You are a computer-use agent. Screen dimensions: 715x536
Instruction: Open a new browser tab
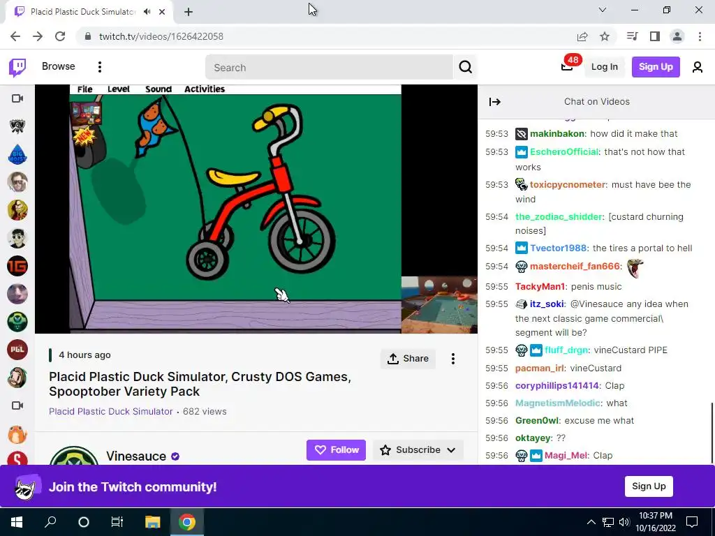[189, 12]
